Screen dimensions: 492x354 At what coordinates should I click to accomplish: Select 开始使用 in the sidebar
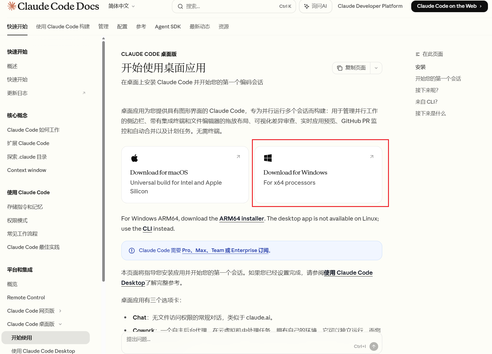click(45, 338)
